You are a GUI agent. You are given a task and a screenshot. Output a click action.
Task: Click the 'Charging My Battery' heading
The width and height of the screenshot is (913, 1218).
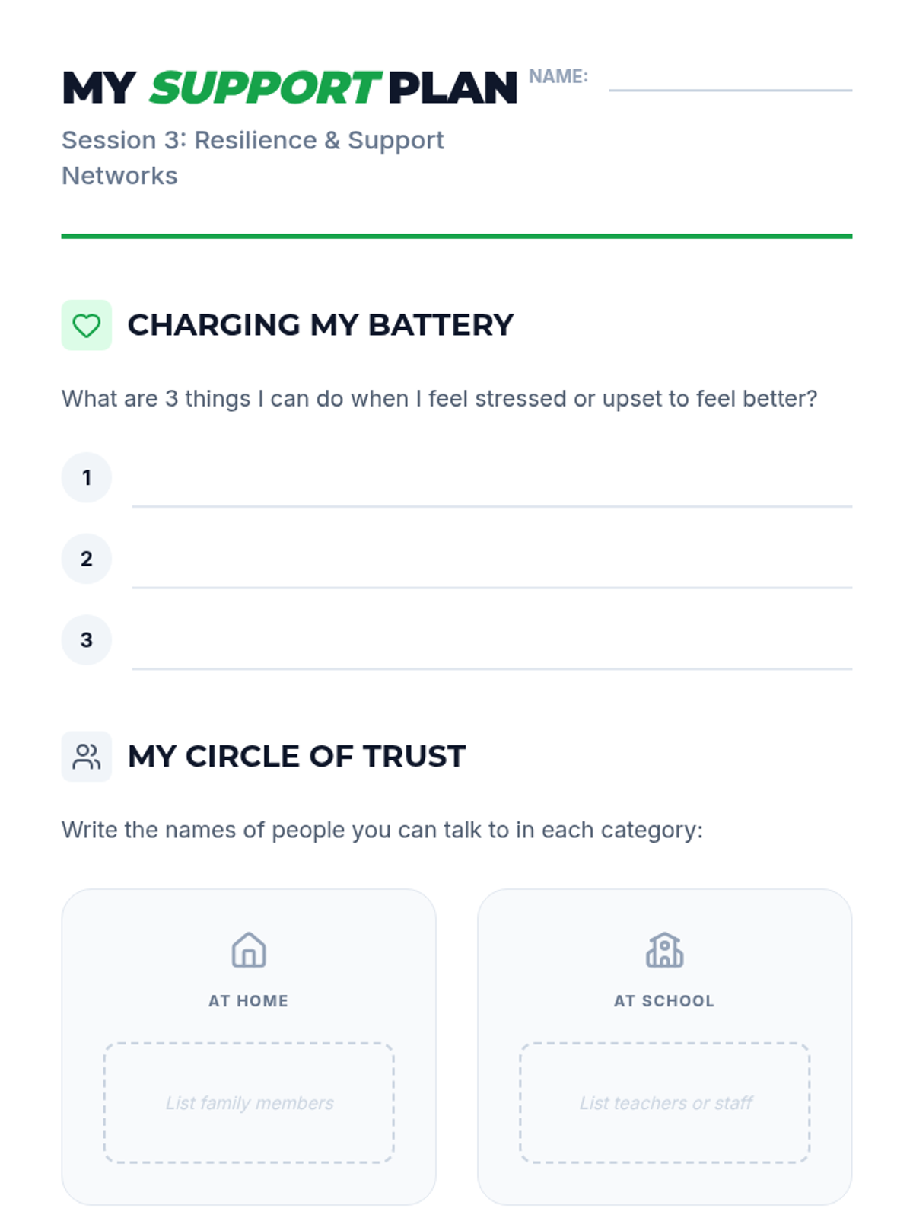pyautogui.click(x=320, y=325)
